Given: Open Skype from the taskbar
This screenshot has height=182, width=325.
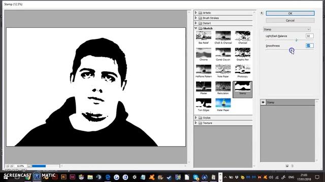Looking at the screenshot, I should pos(196,177).
